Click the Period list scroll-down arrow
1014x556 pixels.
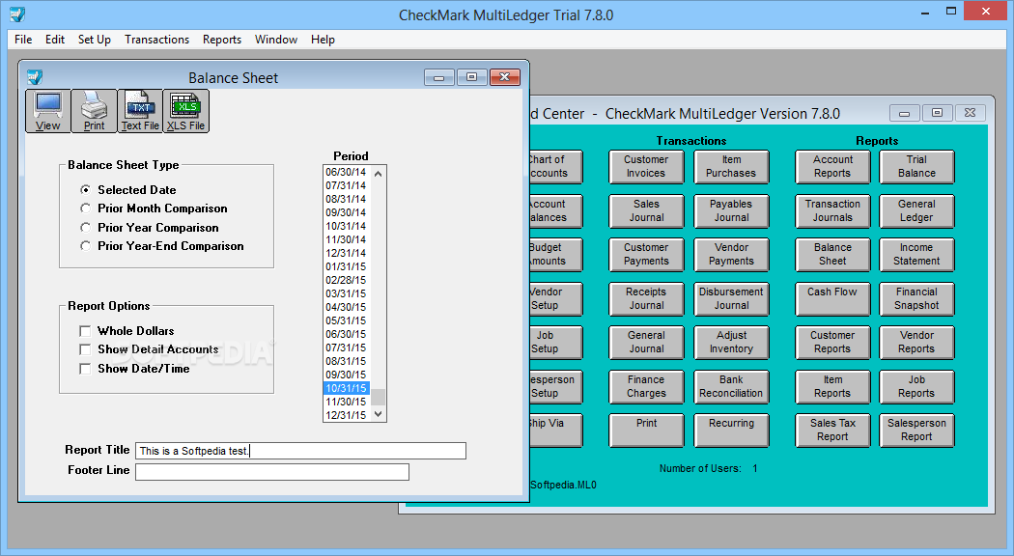[379, 414]
